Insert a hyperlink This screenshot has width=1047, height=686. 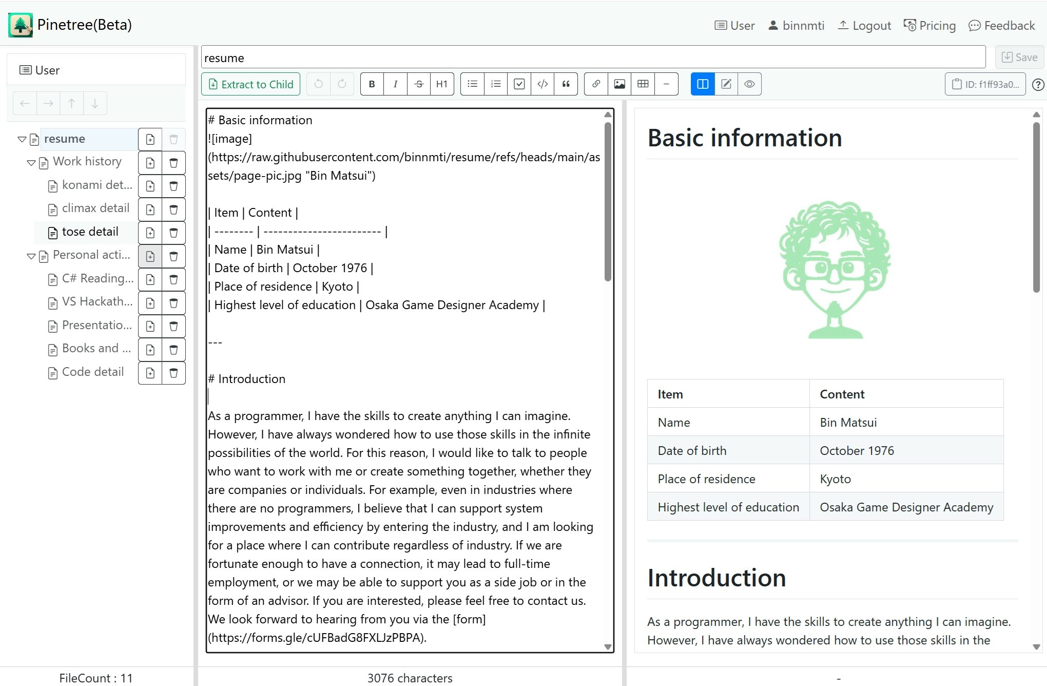click(595, 84)
